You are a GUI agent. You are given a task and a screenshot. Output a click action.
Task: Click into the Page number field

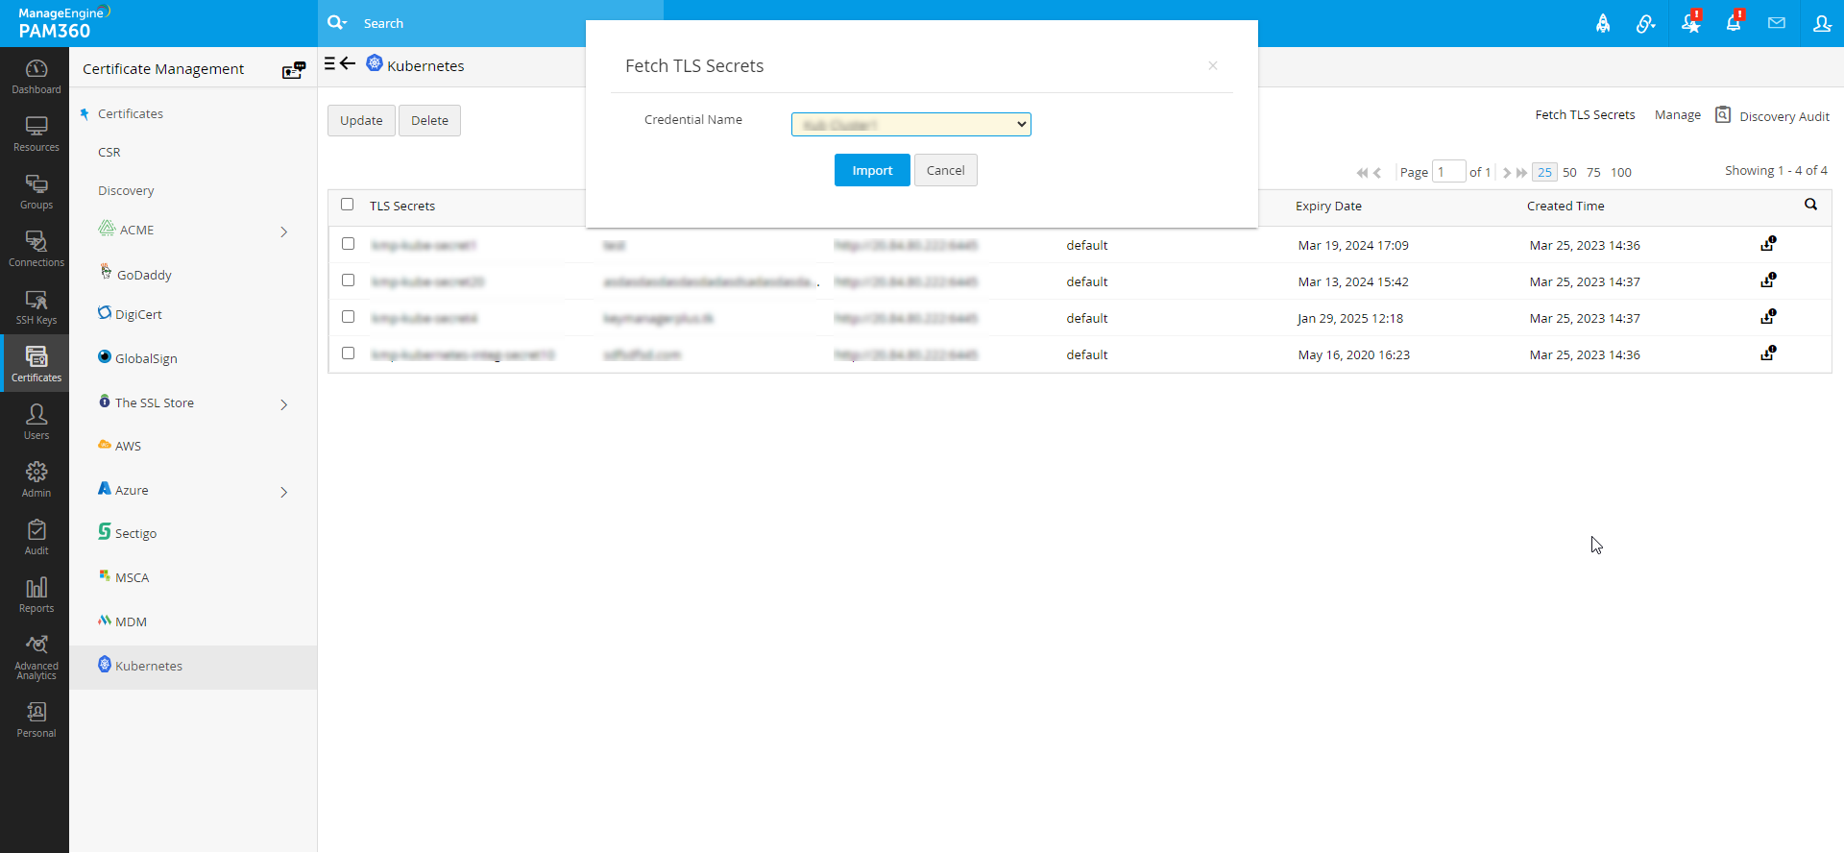(1448, 172)
